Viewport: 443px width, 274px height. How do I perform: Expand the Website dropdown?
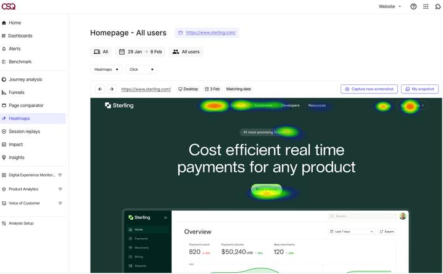390,7
